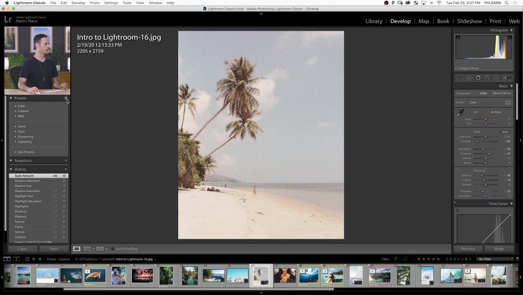Select the YY reference view icon
Screen dimensions: 523x295
point(100,249)
